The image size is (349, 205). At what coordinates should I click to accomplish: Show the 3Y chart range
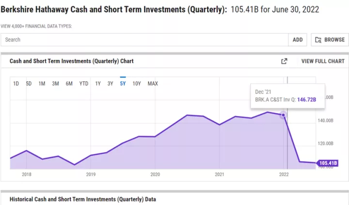click(111, 84)
